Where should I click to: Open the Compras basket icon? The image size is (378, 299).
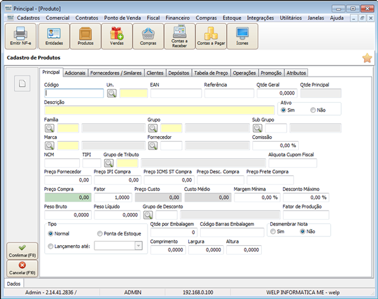(148, 36)
